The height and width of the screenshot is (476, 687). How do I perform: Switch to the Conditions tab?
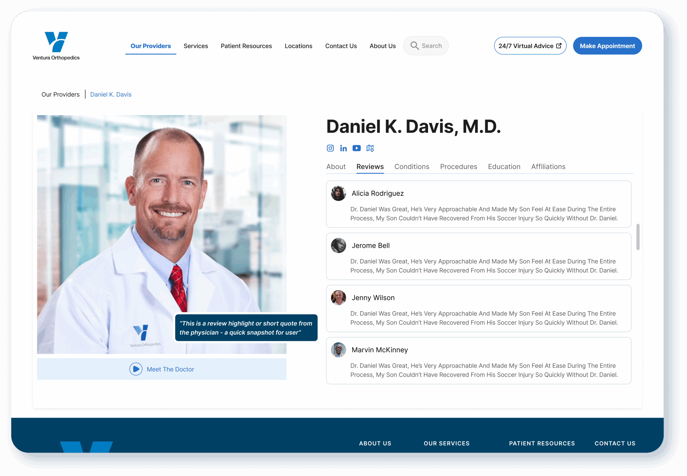(x=412, y=167)
